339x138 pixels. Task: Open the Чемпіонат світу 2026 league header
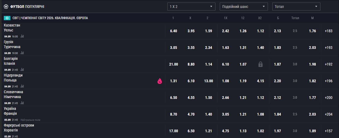click(50, 18)
